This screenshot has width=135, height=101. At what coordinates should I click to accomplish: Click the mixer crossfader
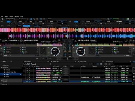[67, 59]
